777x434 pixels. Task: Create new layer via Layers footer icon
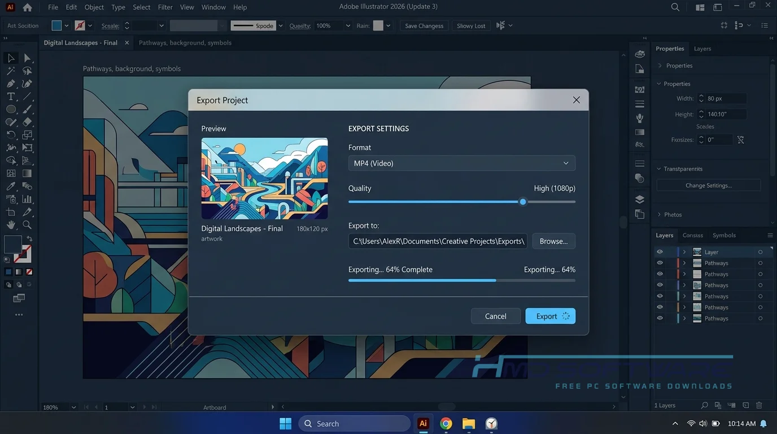click(745, 405)
